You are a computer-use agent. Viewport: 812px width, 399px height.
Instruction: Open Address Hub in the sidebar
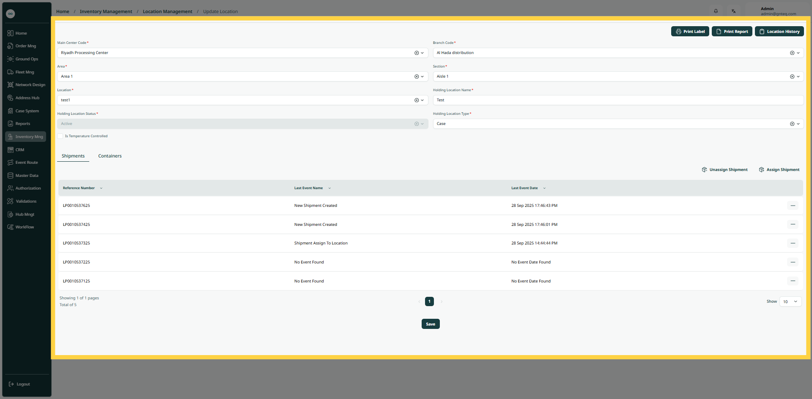tap(23, 98)
